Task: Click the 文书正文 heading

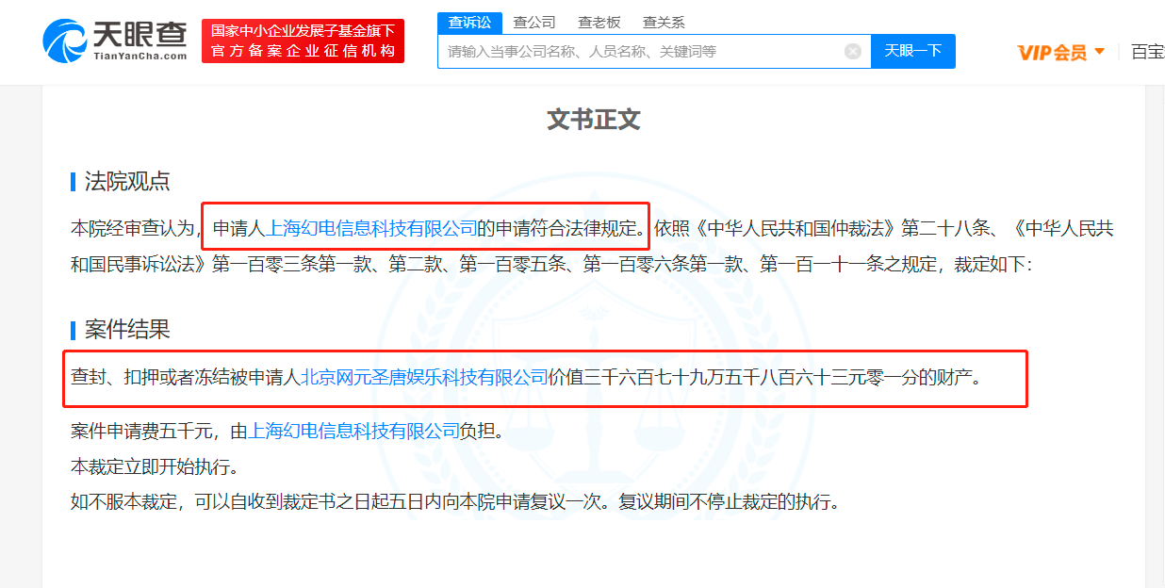Action: (x=594, y=120)
